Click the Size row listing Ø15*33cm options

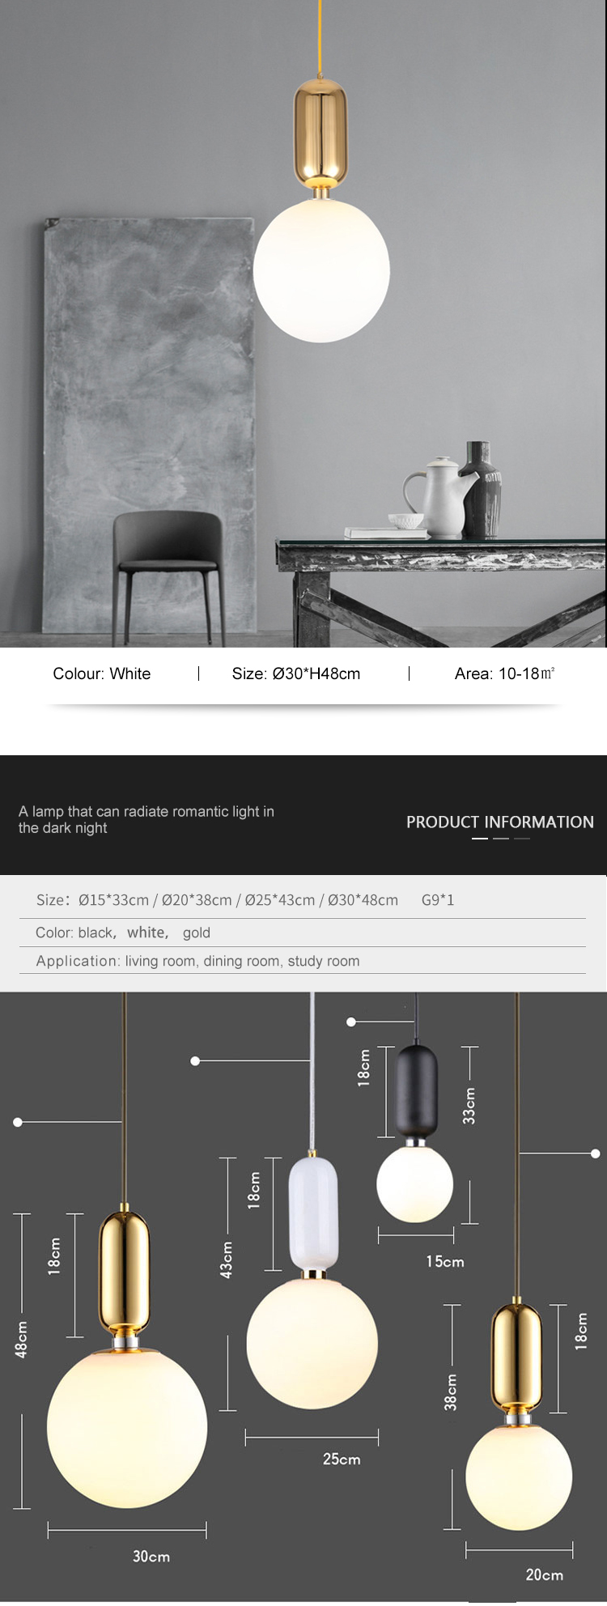pos(217,900)
